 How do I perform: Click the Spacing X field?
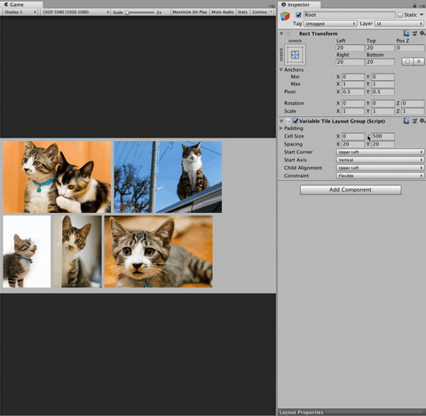tap(352, 145)
